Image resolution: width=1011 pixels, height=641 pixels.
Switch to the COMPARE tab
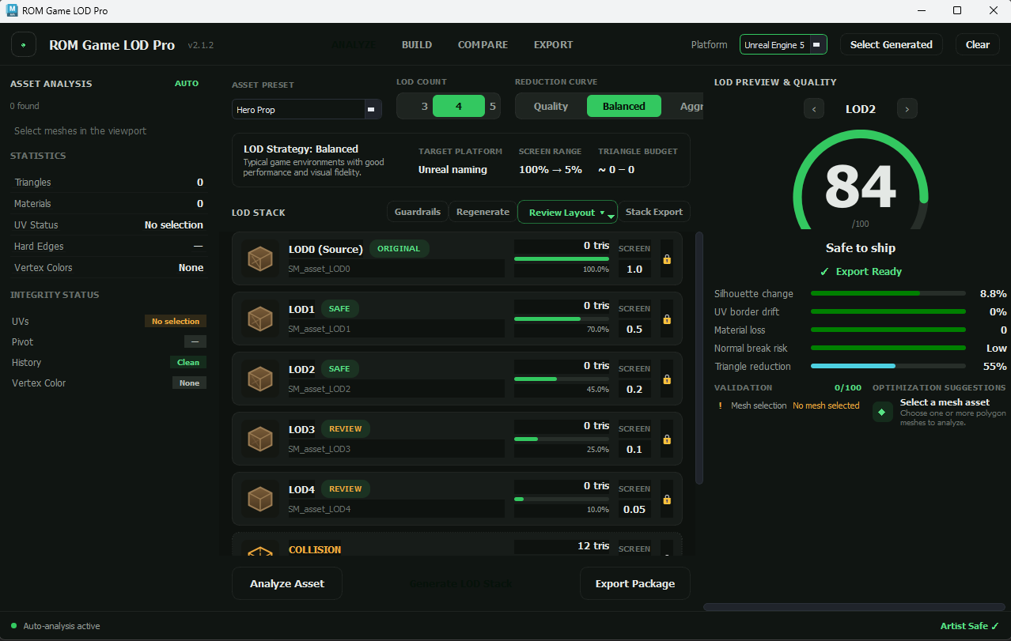pos(483,44)
